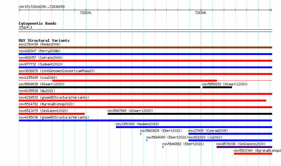Open the esv3636878 (1000GenomesConsortiumPhase3) label

(x=57, y=71)
